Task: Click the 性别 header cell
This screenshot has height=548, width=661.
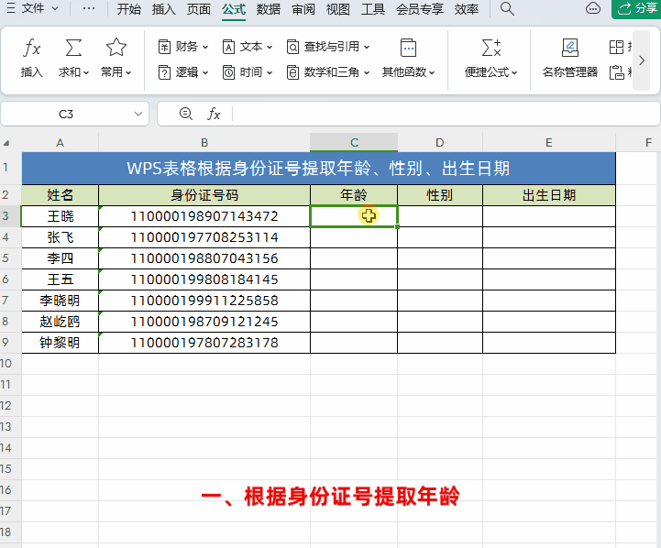Action: point(440,195)
